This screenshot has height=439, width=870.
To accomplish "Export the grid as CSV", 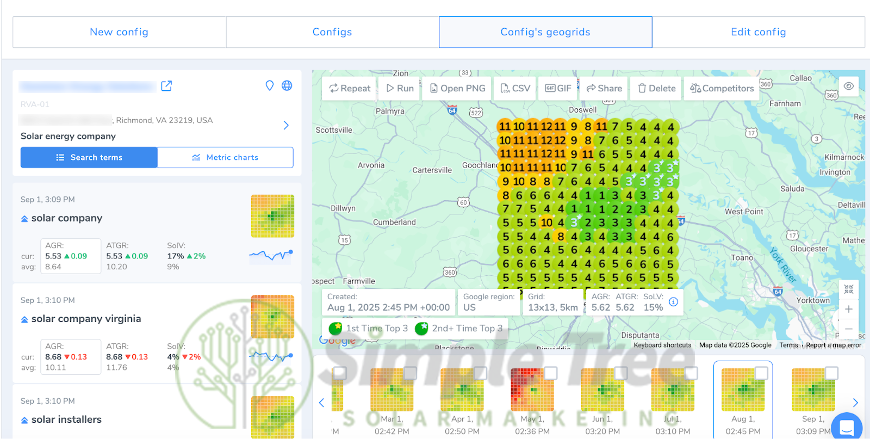I will click(515, 88).
